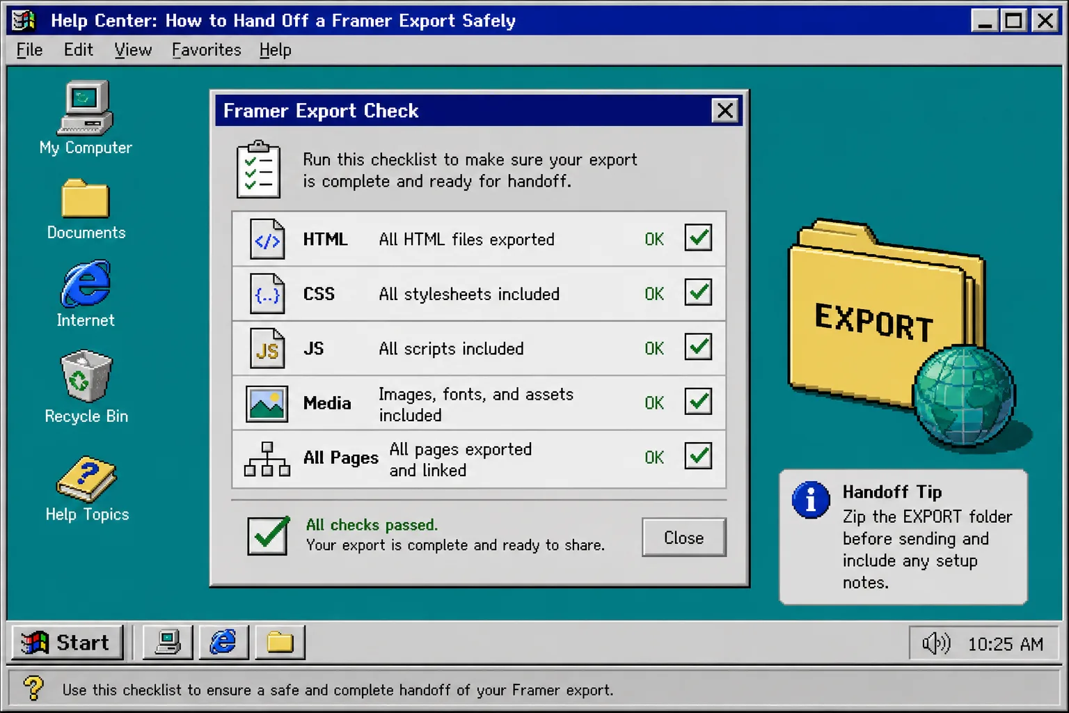The width and height of the screenshot is (1069, 713).
Task: Click the 'Handoff Tip' heading
Action: [x=892, y=492]
